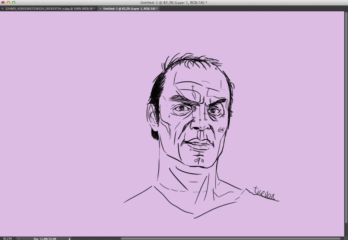Click the Doc: 11,9M/10,4M status info
The width and height of the screenshot is (348, 240).
tap(45, 238)
